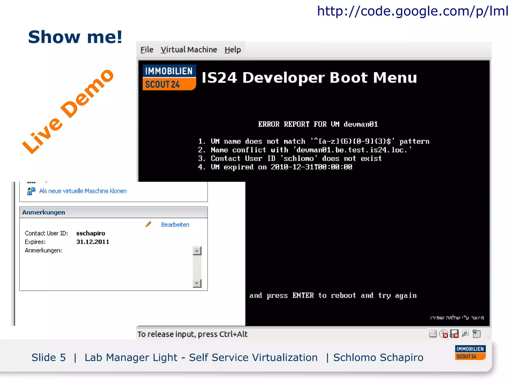Click 'Als neue virtuelle Maschine klonen' link
Screen dimensions: 514x385
(x=83, y=191)
